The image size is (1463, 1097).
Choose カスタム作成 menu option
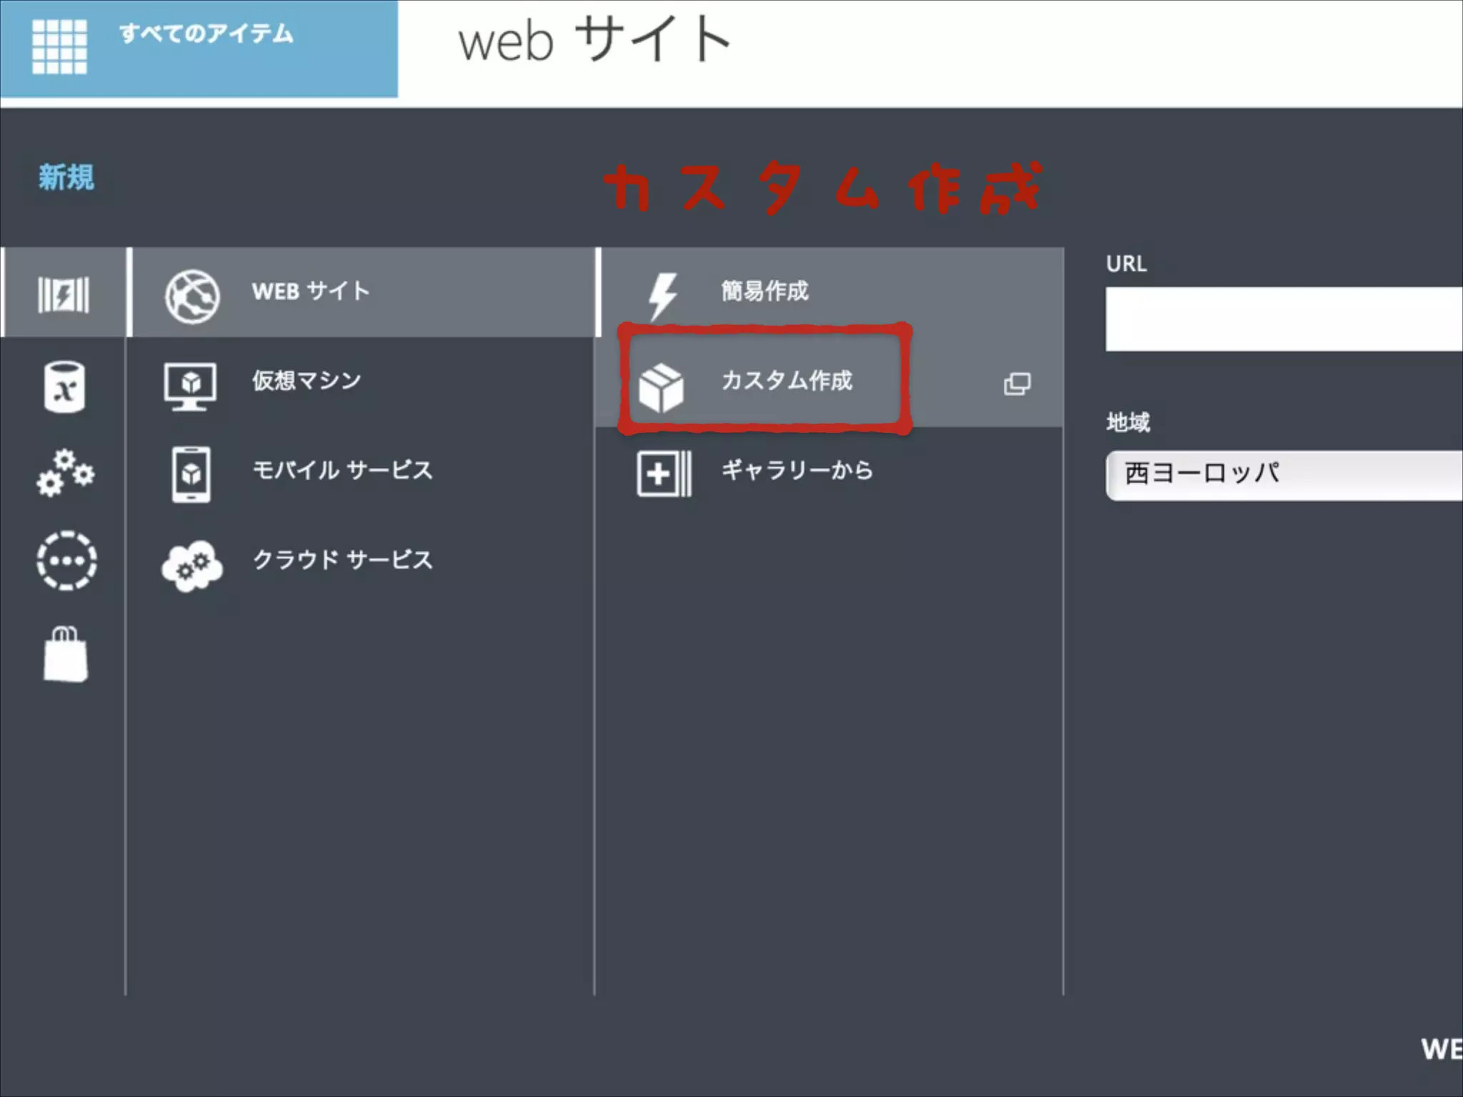click(x=787, y=380)
